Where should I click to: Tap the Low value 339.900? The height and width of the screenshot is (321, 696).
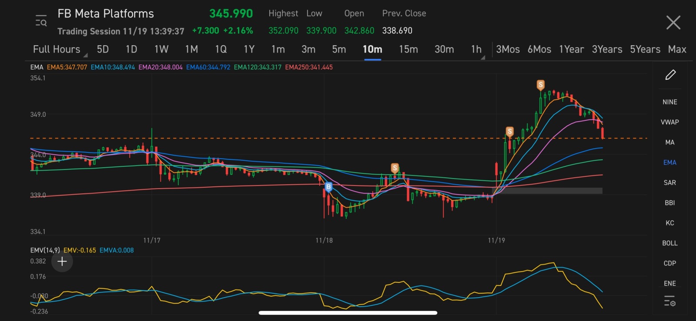pyautogui.click(x=321, y=30)
